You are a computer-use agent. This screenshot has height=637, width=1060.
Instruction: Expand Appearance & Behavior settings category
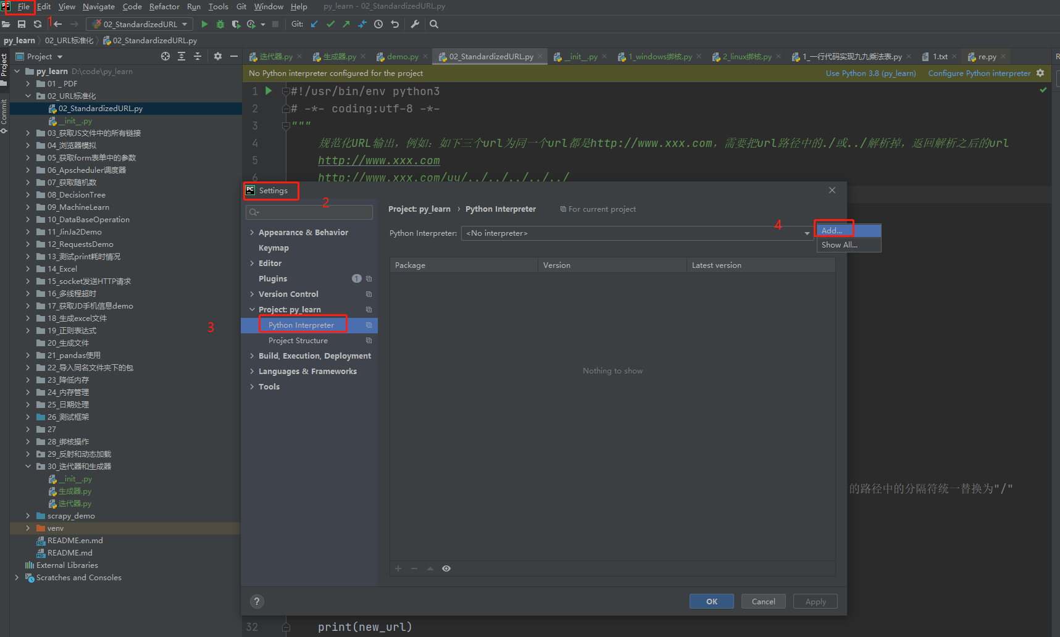tap(252, 232)
